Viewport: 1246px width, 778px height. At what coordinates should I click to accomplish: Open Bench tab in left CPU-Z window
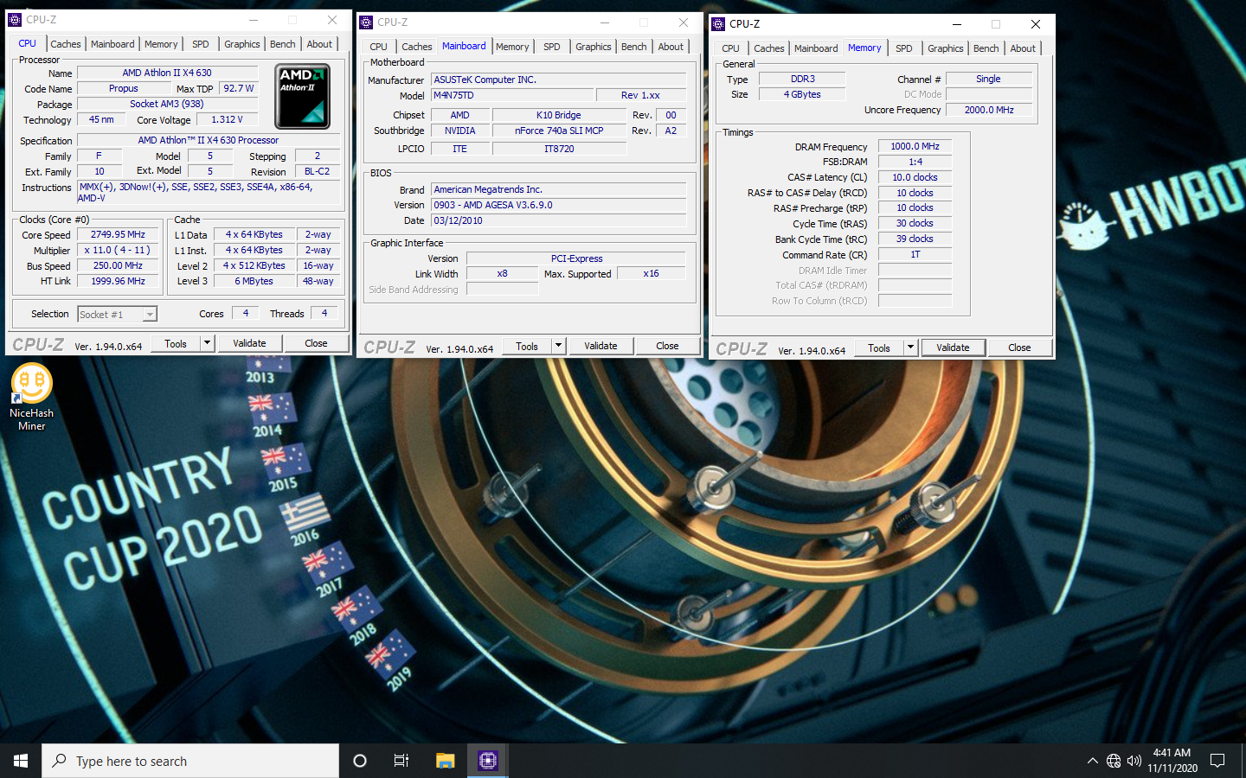(x=283, y=44)
